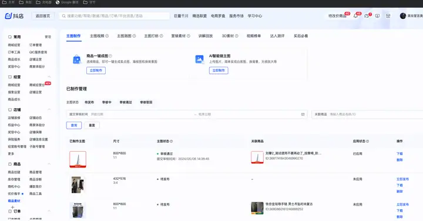
Task: Click help icon next to 主图视频
Action: 107,36
